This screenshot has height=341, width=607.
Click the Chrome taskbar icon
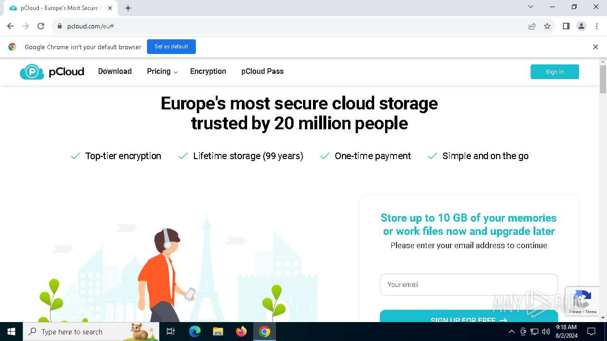click(x=265, y=332)
